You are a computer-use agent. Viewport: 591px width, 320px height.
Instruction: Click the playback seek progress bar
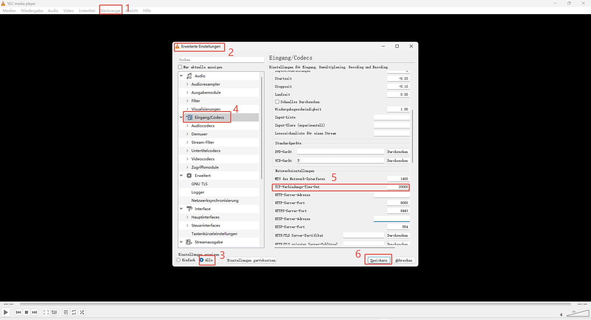coord(295,304)
